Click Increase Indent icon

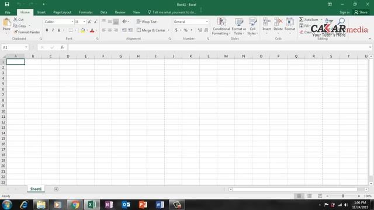(130, 30)
